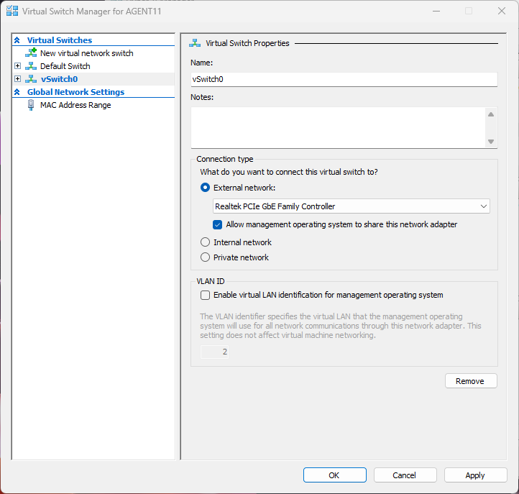Screen dimensions: 519x494
Task: Click the Virtual Switch Manager title bar icon
Action: [x=12, y=11]
